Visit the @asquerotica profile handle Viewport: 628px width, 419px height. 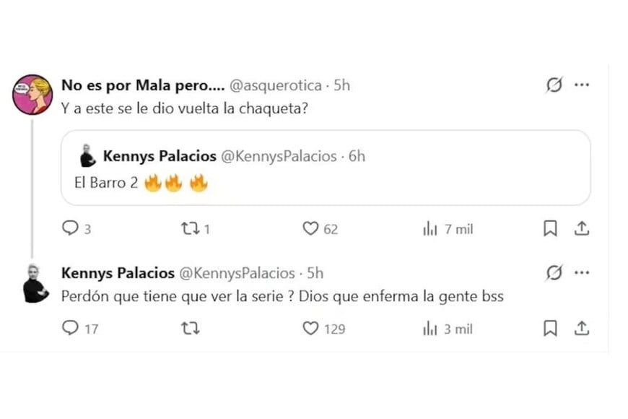275,85
